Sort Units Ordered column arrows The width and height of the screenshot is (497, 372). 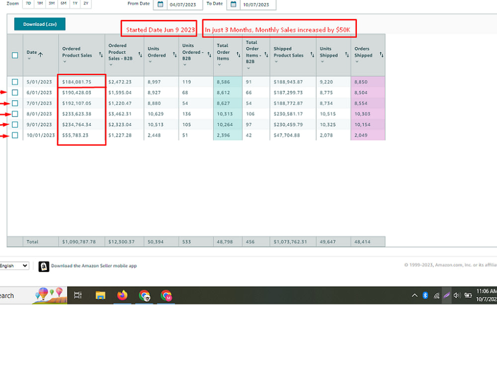pos(174,55)
